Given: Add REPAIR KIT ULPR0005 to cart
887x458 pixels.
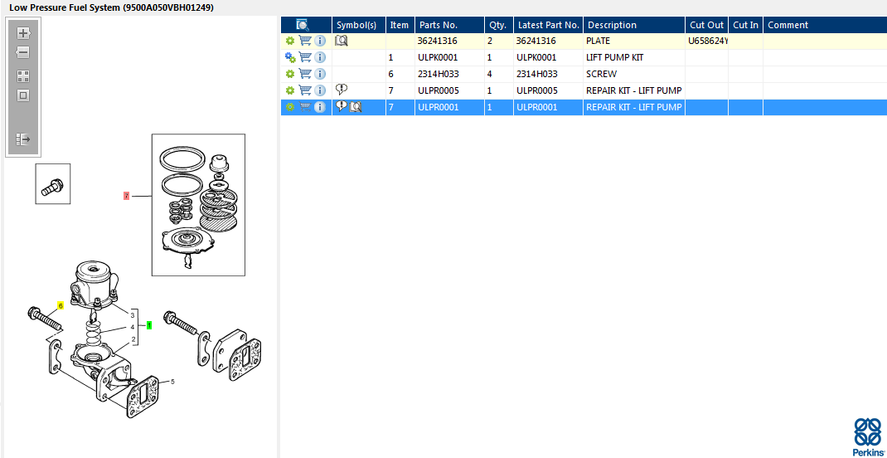Looking at the screenshot, I should tap(305, 90).
